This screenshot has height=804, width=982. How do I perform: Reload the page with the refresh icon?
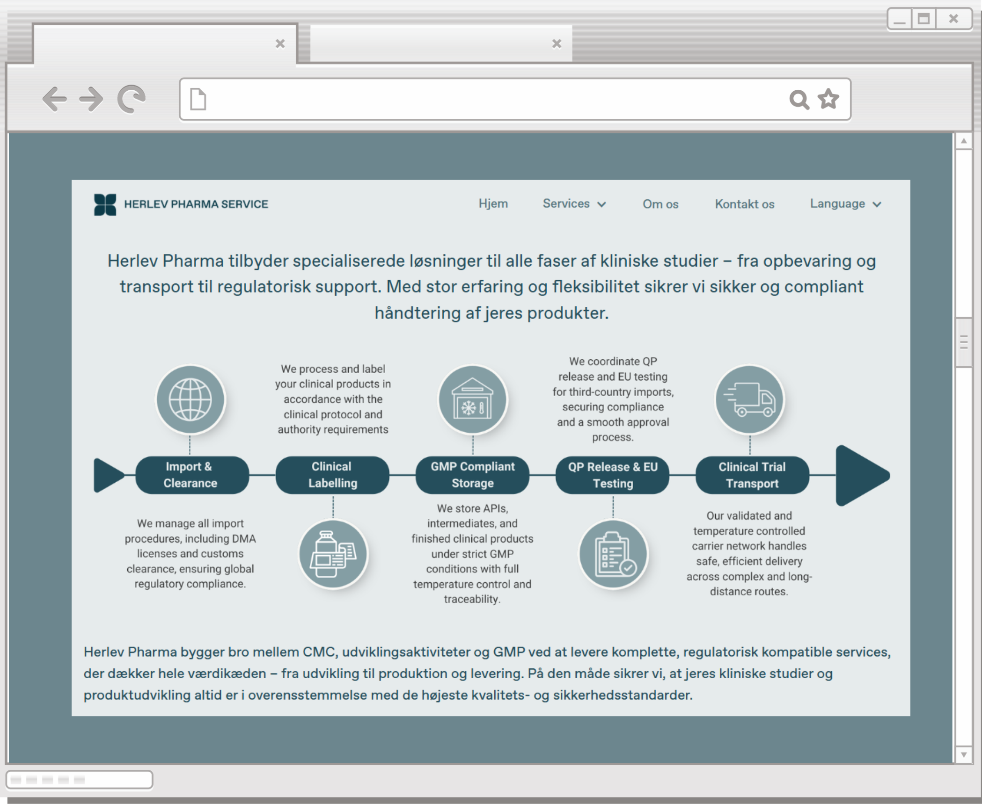point(131,99)
